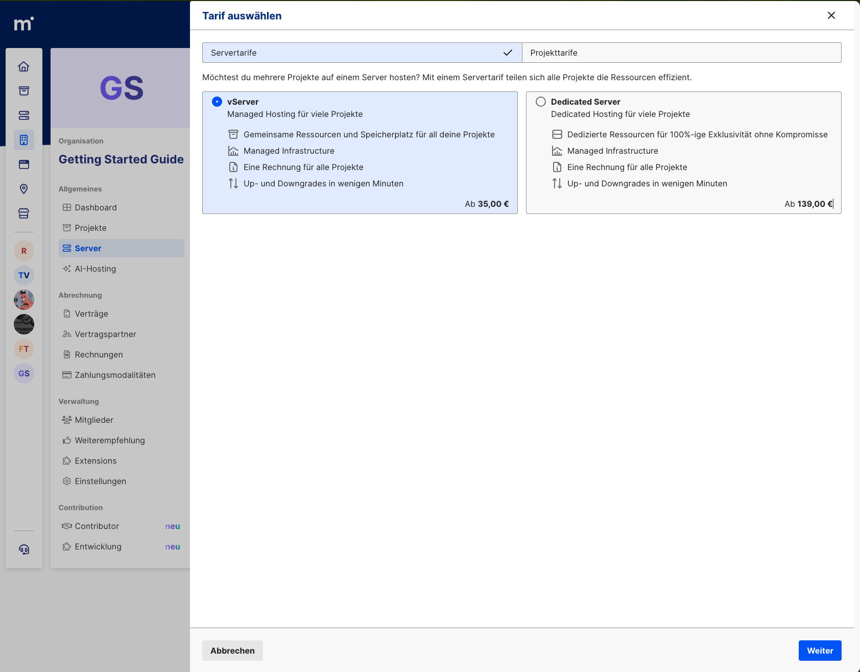This screenshot has width=860, height=672.
Task: Click the FT organisation avatar
Action: click(x=24, y=349)
